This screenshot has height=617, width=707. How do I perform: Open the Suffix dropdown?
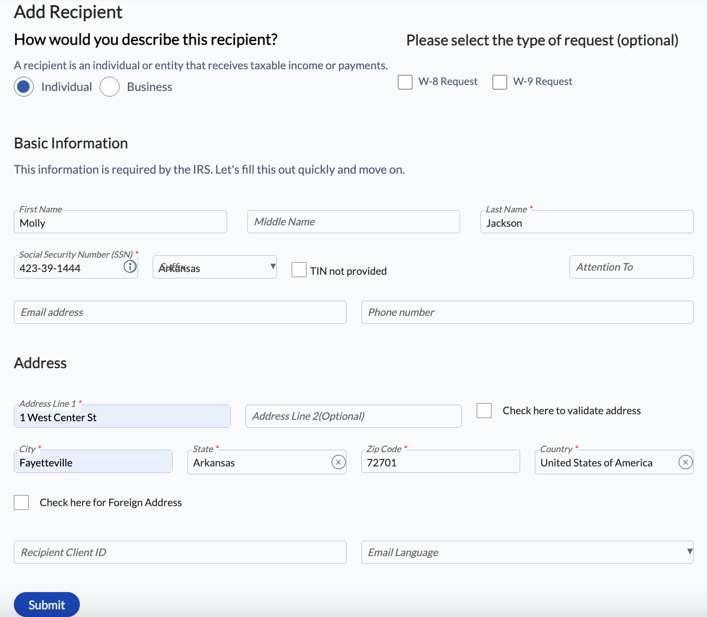click(x=215, y=267)
